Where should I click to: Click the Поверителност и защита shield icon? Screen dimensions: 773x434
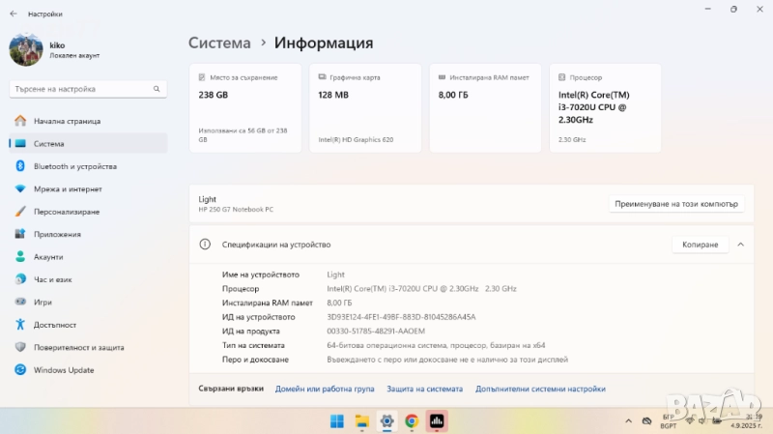(x=19, y=347)
